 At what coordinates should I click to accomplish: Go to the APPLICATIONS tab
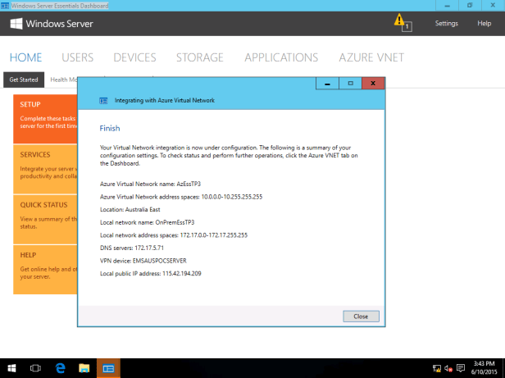281,57
